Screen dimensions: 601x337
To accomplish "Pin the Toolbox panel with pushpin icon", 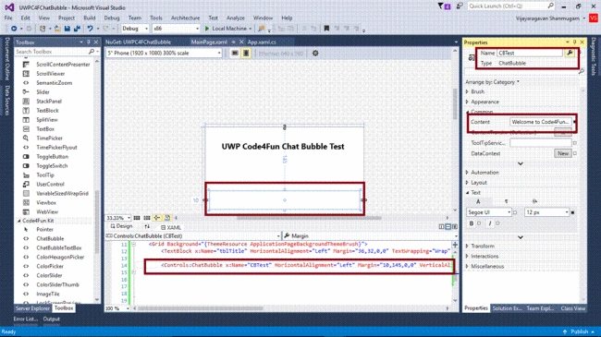I will point(89,42).
